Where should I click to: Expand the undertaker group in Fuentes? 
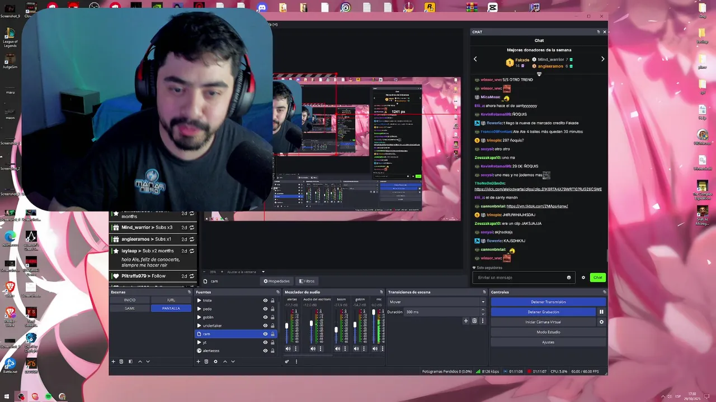click(x=199, y=326)
